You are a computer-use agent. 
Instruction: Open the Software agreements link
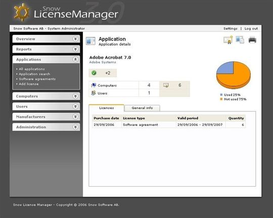pos(37,79)
